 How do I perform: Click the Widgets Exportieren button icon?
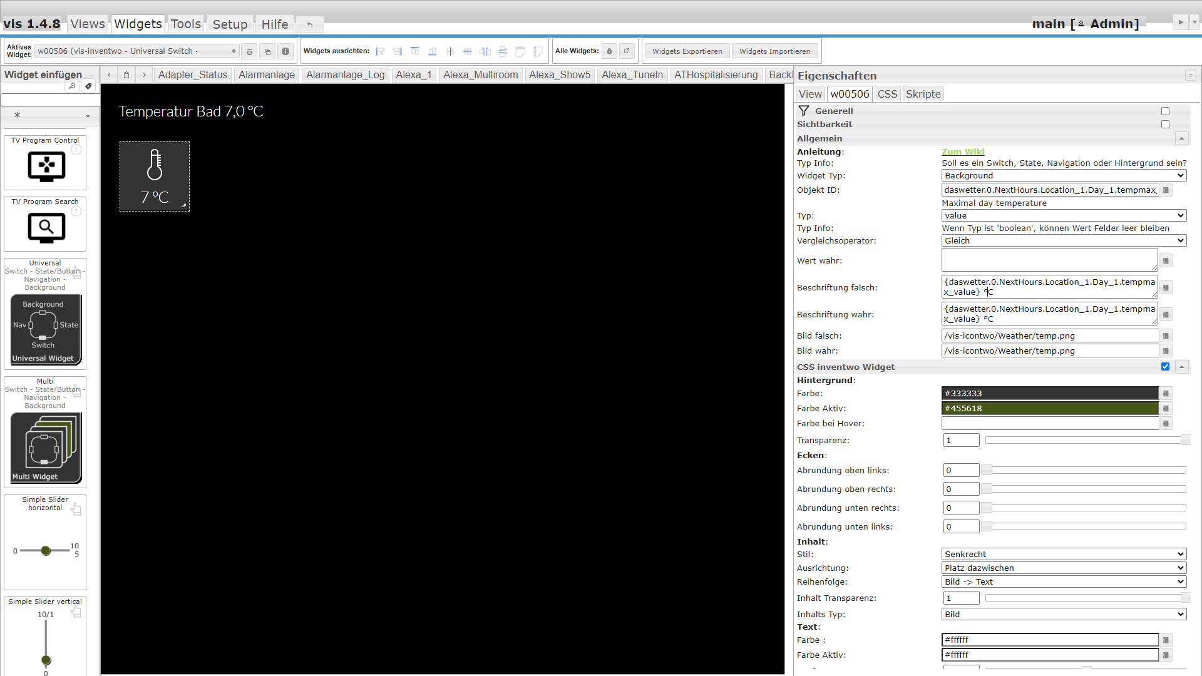point(687,51)
